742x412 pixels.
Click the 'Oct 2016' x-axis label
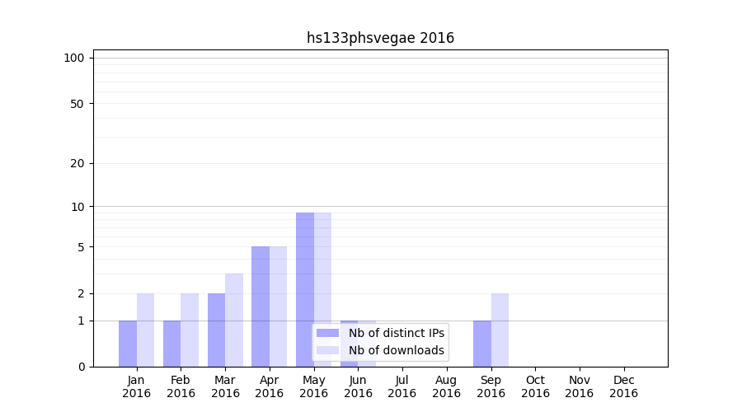[x=535, y=386]
